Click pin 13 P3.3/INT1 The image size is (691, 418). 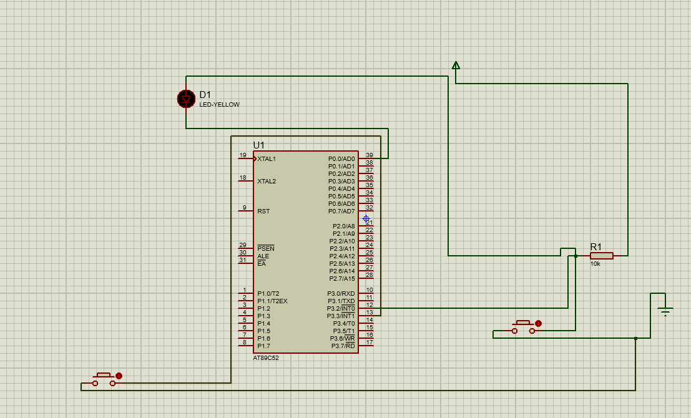click(366, 316)
